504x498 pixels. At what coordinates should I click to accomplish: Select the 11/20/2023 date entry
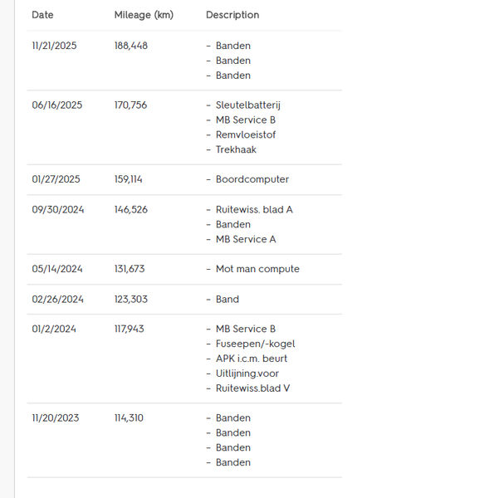(56, 417)
